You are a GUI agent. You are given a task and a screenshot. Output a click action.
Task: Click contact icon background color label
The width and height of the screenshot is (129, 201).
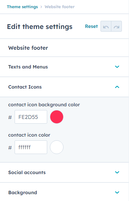pos(44,105)
